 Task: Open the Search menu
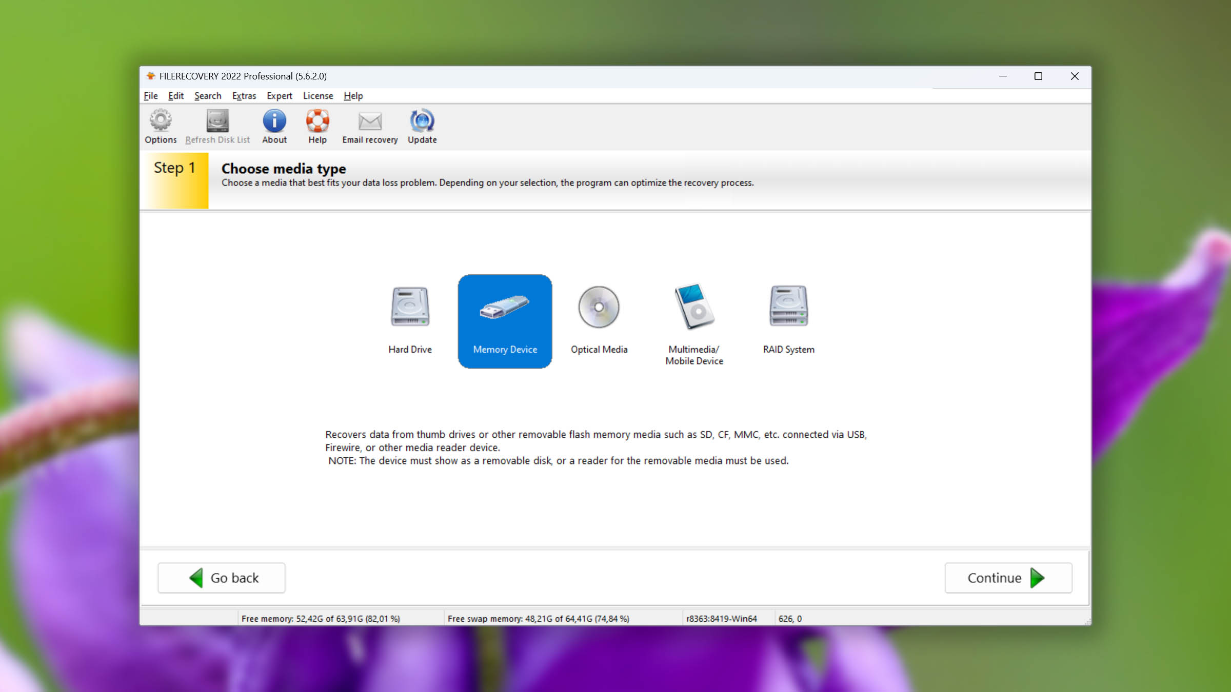pyautogui.click(x=208, y=96)
